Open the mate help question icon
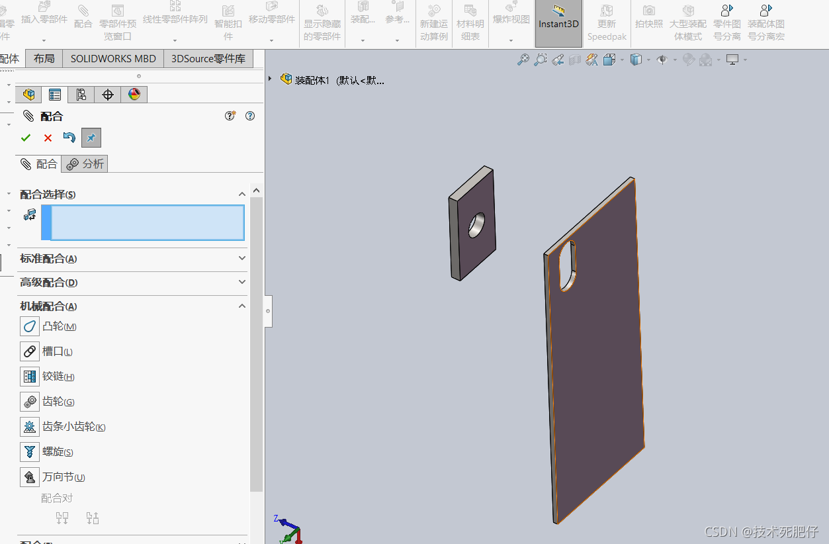Image resolution: width=829 pixels, height=544 pixels. tap(250, 116)
